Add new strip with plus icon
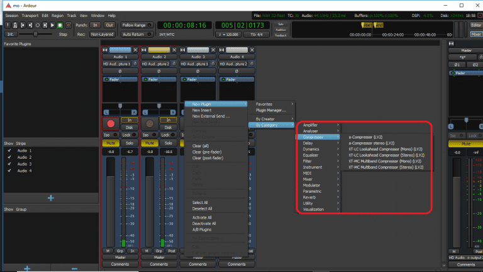The image size is (483, 272). click(50, 198)
